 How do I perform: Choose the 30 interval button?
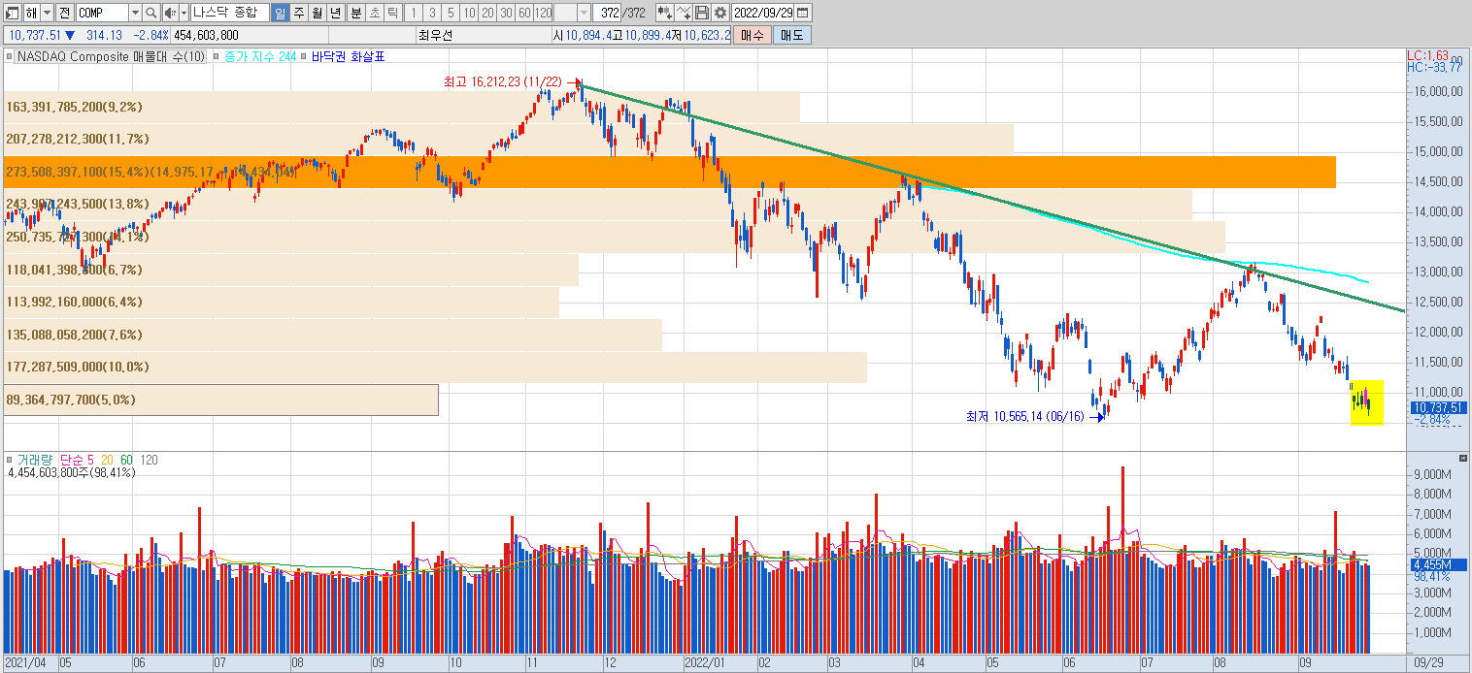tap(505, 13)
